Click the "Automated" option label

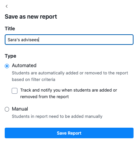tap(24, 66)
